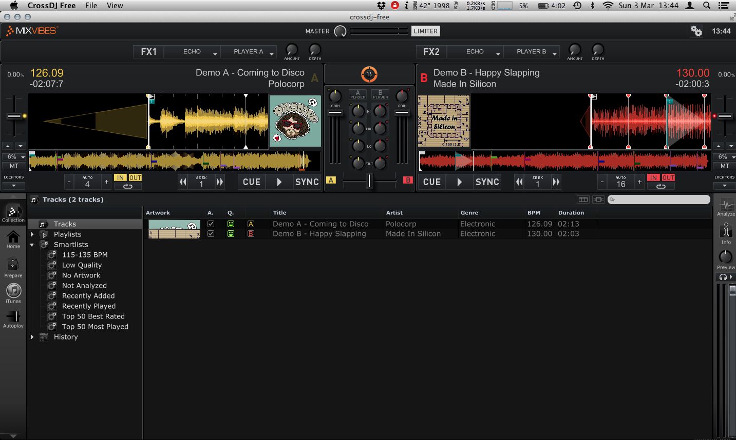
Task: Open the CrossDJ Free app menu
Action: [51, 6]
